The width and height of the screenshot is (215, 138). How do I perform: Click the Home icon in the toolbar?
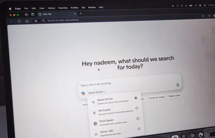click(27, 21)
